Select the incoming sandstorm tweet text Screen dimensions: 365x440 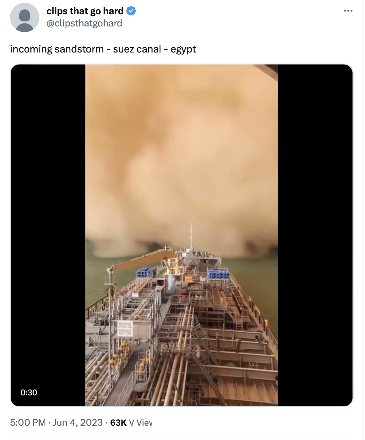(103, 49)
